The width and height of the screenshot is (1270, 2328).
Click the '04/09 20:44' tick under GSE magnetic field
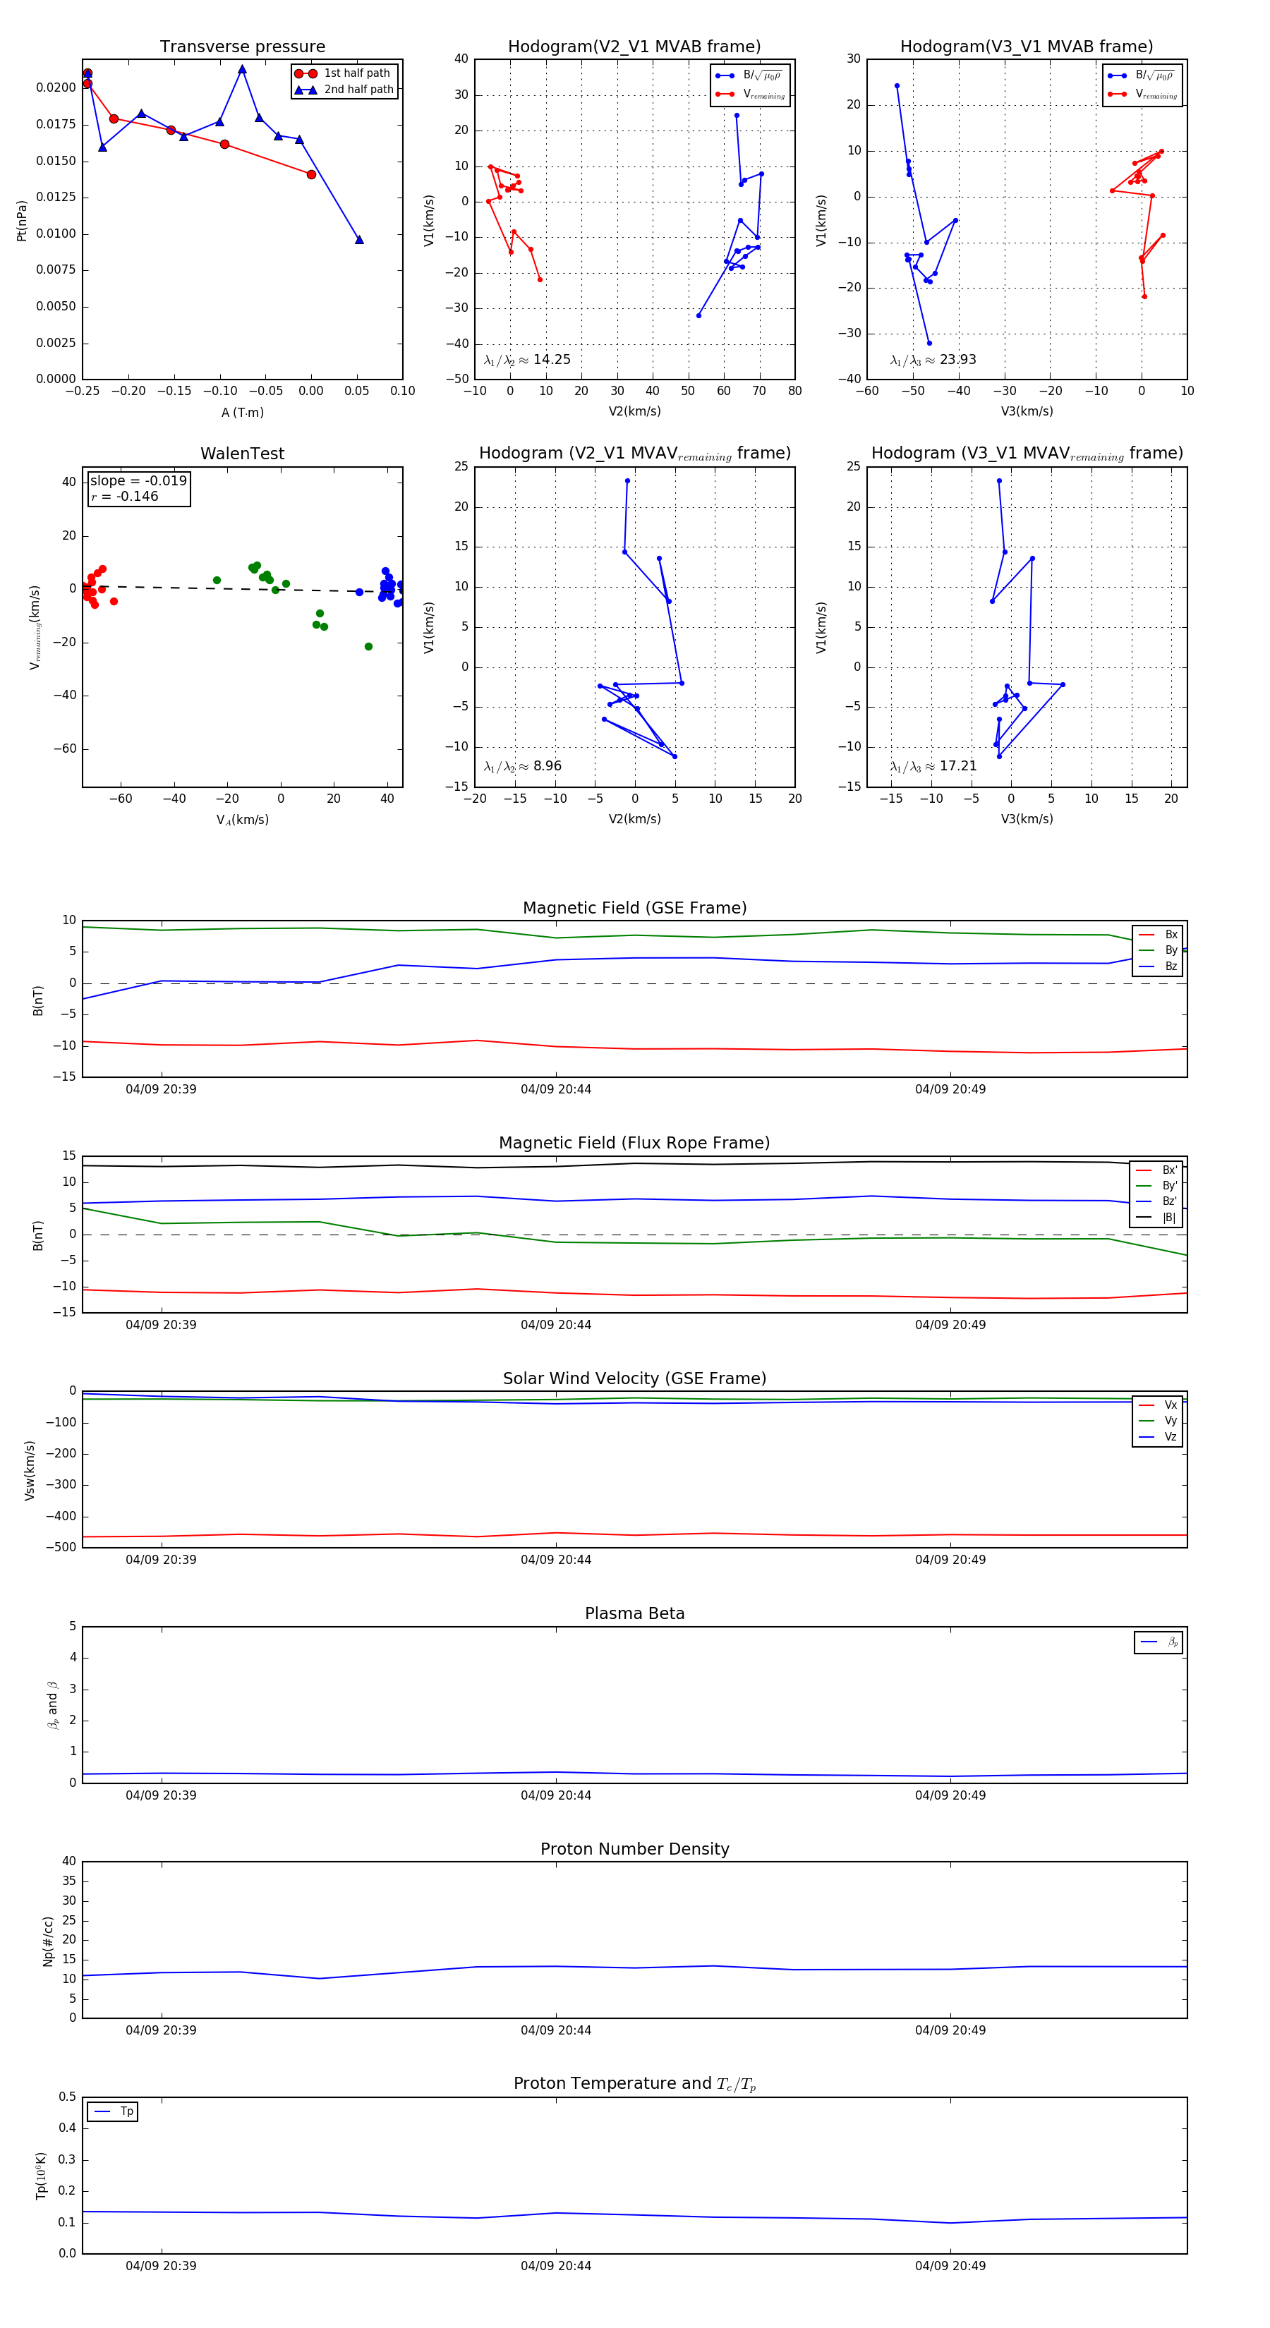tap(556, 1089)
